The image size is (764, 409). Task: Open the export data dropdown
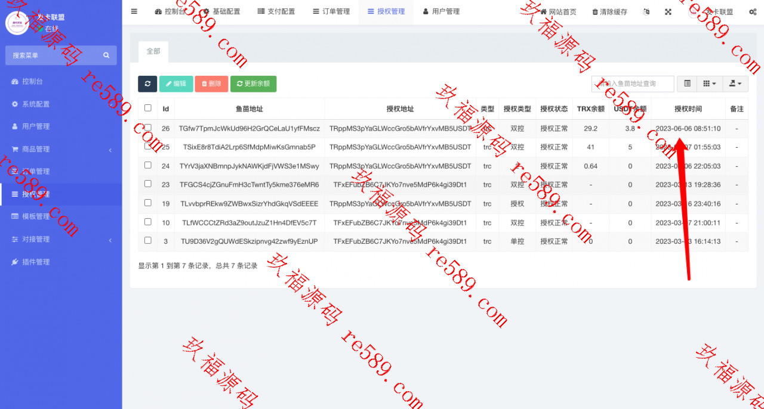735,83
